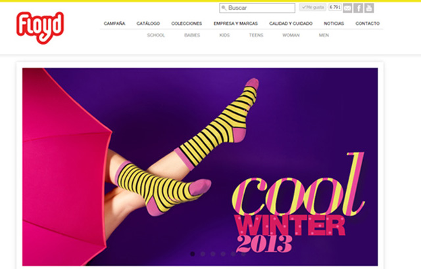Open the Colecciones menu
The height and width of the screenshot is (269, 421).
click(x=187, y=24)
